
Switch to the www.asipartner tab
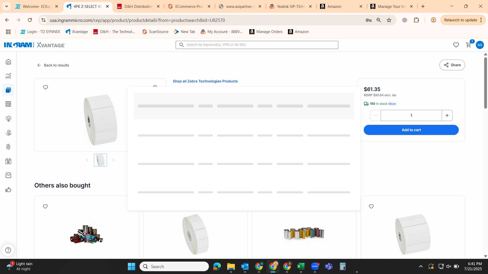point(240,7)
